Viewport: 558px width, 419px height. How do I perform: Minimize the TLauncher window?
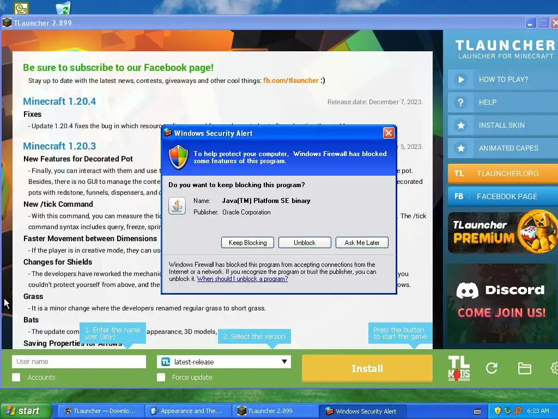tap(530, 23)
